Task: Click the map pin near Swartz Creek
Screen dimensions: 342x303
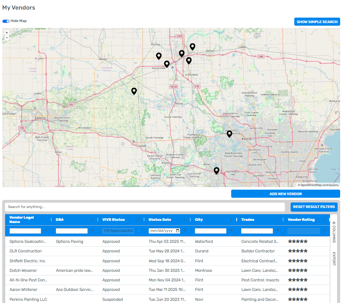Action: 167,64
